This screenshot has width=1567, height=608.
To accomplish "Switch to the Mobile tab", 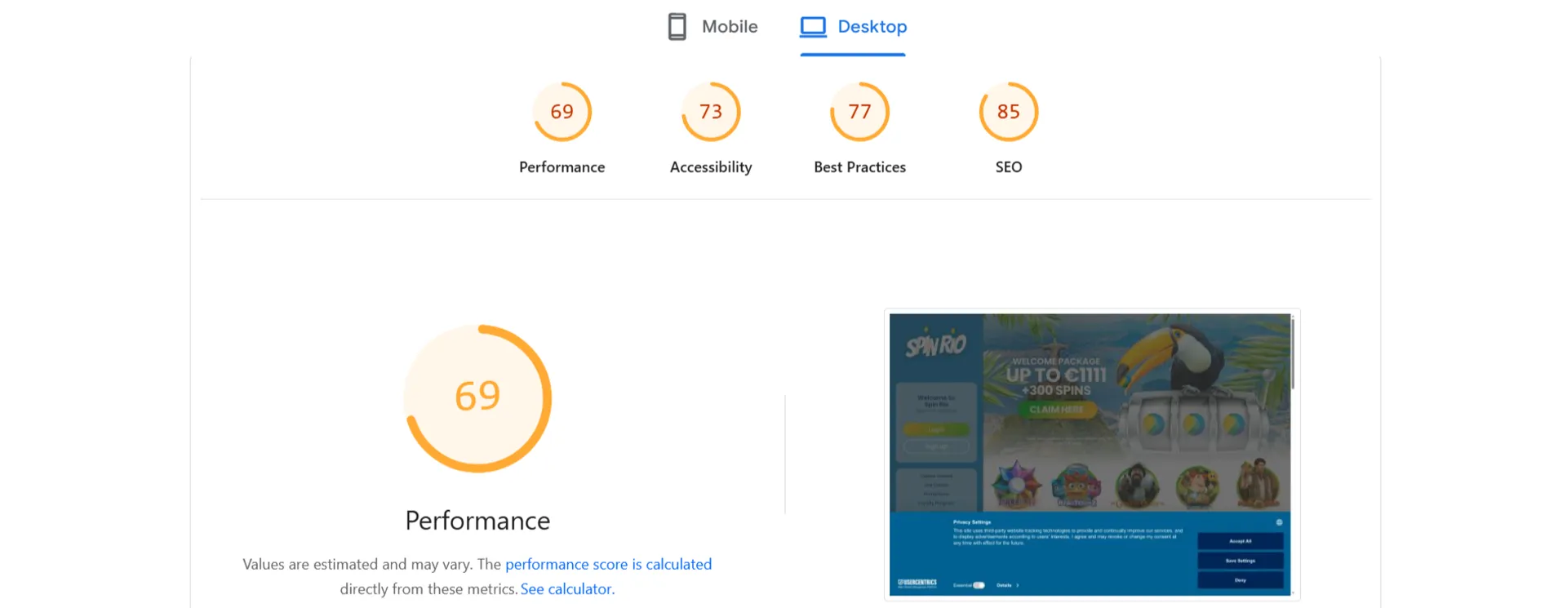I will pyautogui.click(x=712, y=27).
